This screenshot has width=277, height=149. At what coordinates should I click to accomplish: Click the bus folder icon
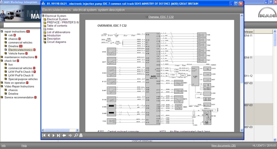pyautogui.click(x=6, y=64)
